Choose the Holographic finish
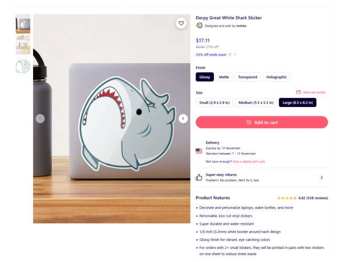 276,77
